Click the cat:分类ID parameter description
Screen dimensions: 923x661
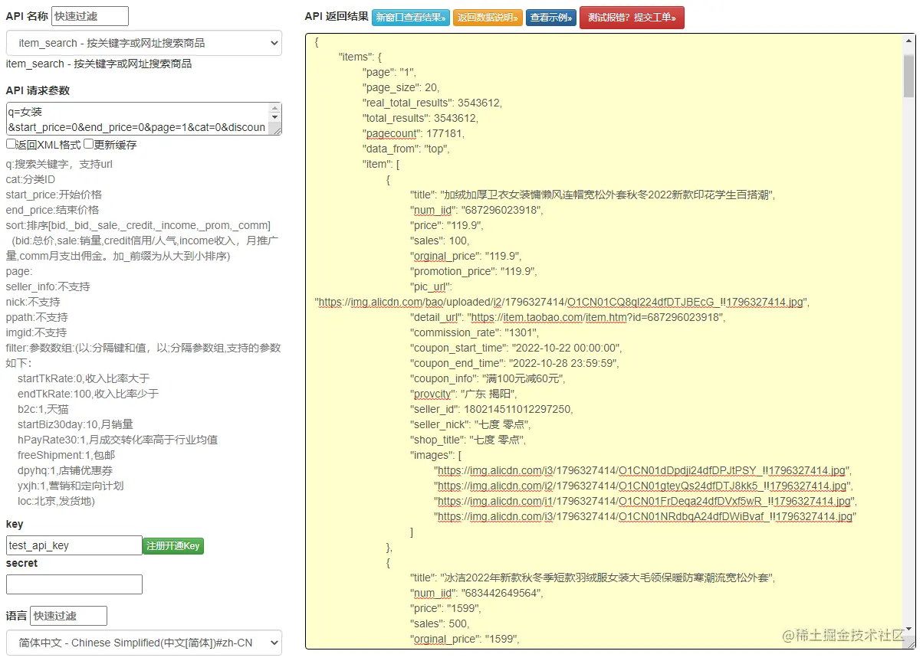click(31, 179)
